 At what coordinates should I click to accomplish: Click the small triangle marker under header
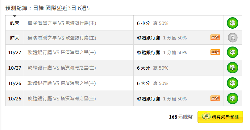(x=15, y=16)
